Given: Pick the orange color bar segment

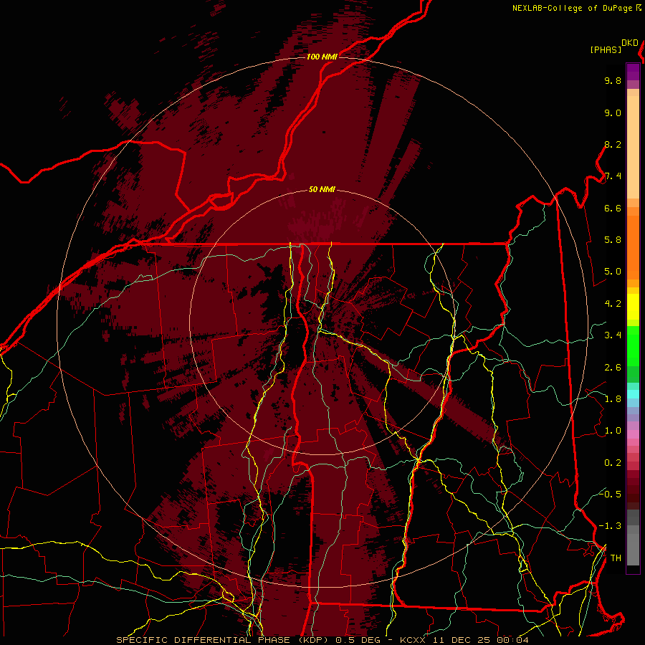Looking at the screenshot, I should (x=633, y=247).
